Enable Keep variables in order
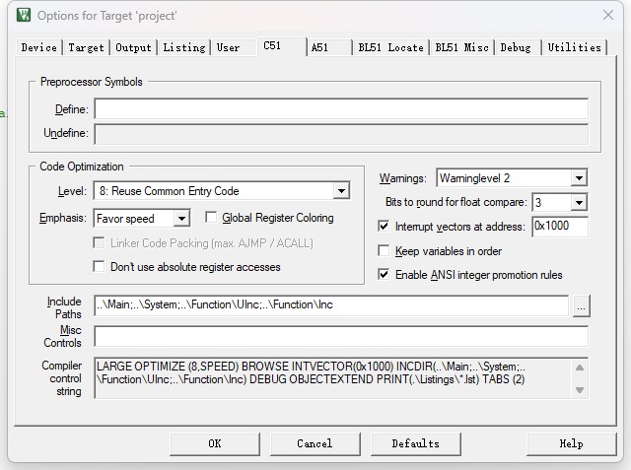 pyautogui.click(x=385, y=251)
